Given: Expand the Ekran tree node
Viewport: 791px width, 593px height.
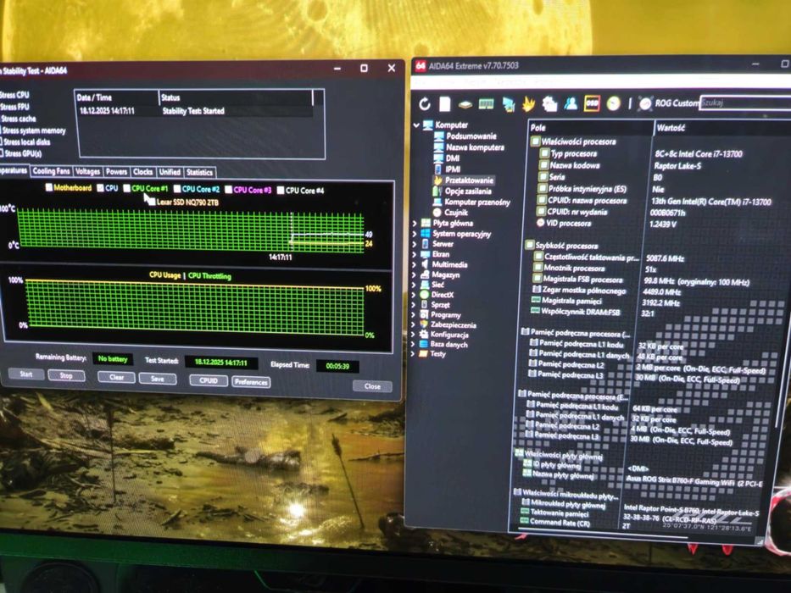Looking at the screenshot, I should point(415,254).
